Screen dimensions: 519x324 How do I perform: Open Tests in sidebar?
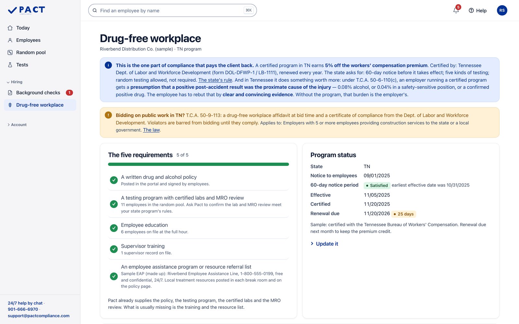coord(40,65)
